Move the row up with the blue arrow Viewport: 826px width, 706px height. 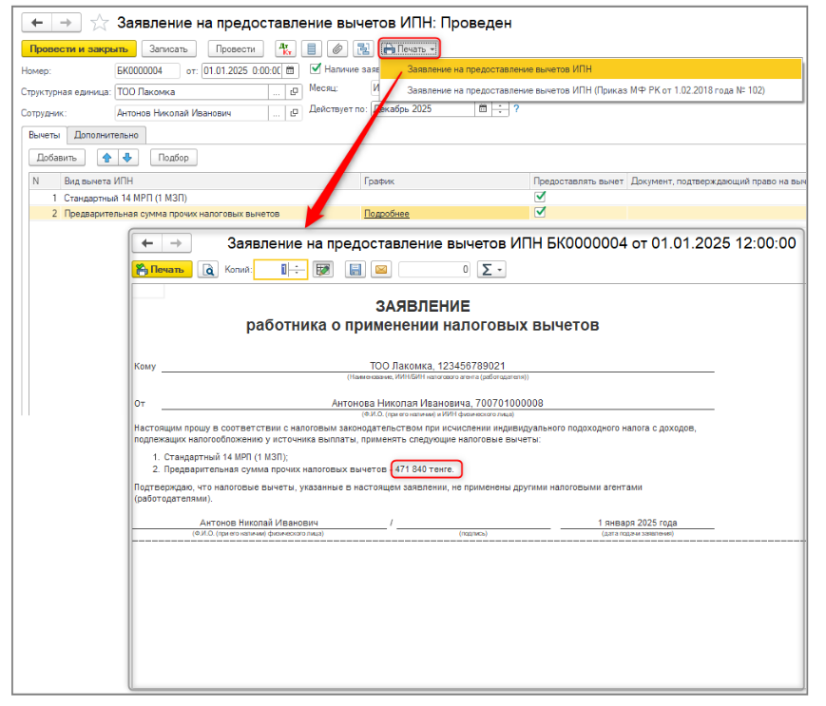[x=107, y=158]
